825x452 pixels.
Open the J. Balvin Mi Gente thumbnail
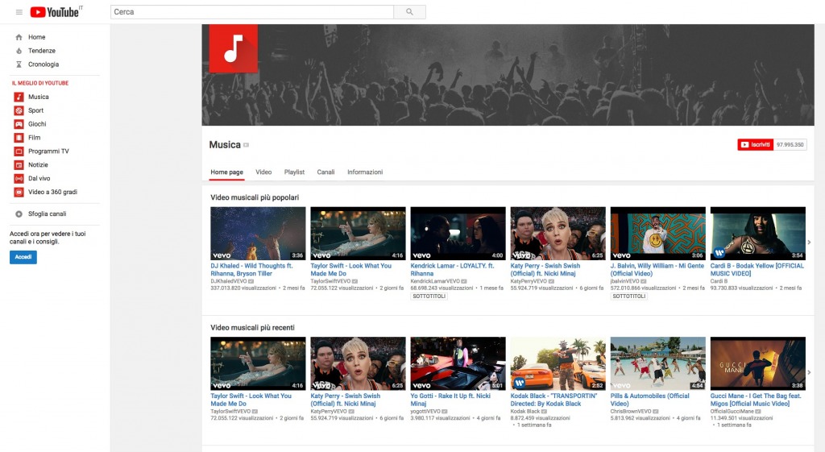tap(657, 234)
